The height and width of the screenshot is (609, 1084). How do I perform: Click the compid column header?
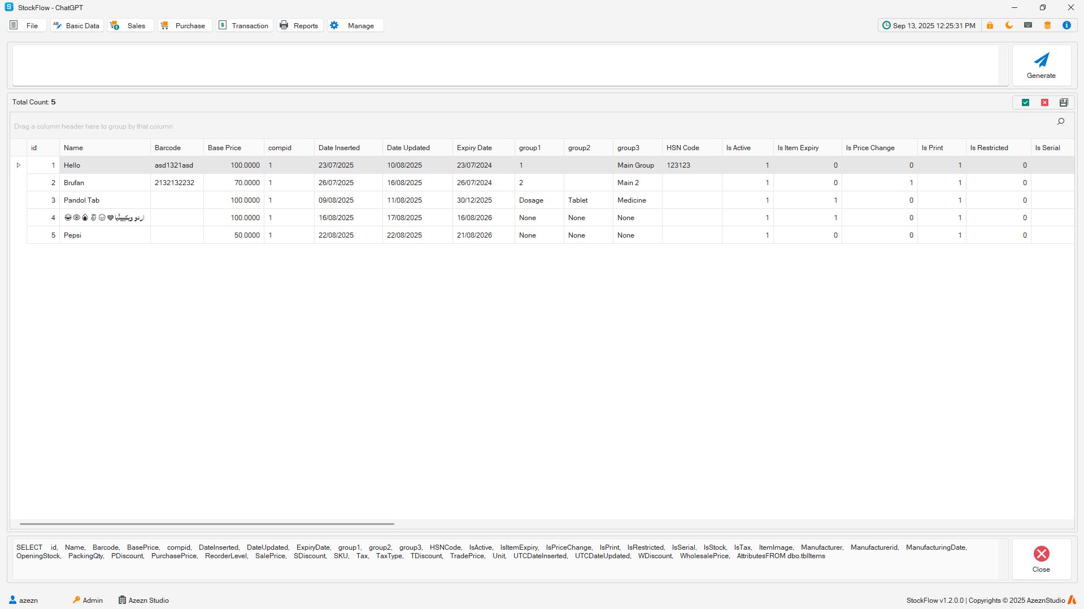click(x=289, y=148)
